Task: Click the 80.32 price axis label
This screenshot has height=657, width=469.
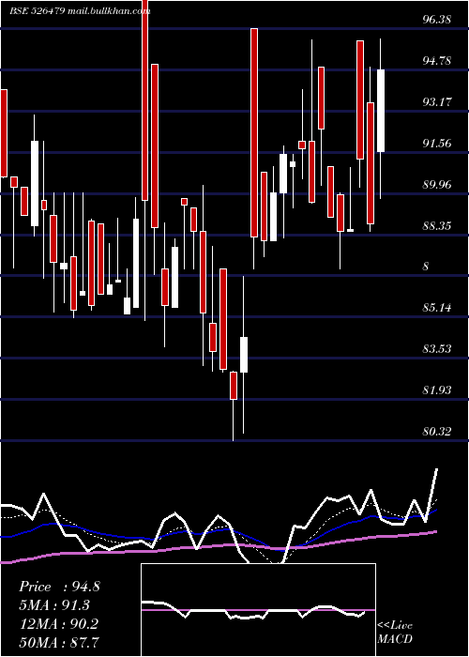Action: [x=437, y=432]
